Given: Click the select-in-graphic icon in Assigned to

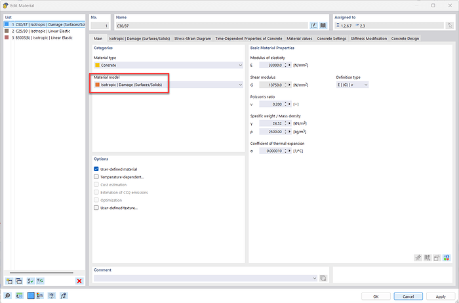Looking at the screenshot, I should (x=448, y=25).
